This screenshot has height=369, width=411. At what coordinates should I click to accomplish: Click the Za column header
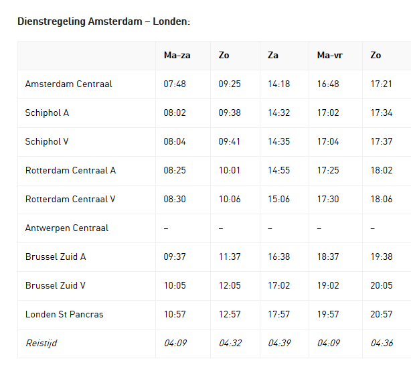coord(273,56)
